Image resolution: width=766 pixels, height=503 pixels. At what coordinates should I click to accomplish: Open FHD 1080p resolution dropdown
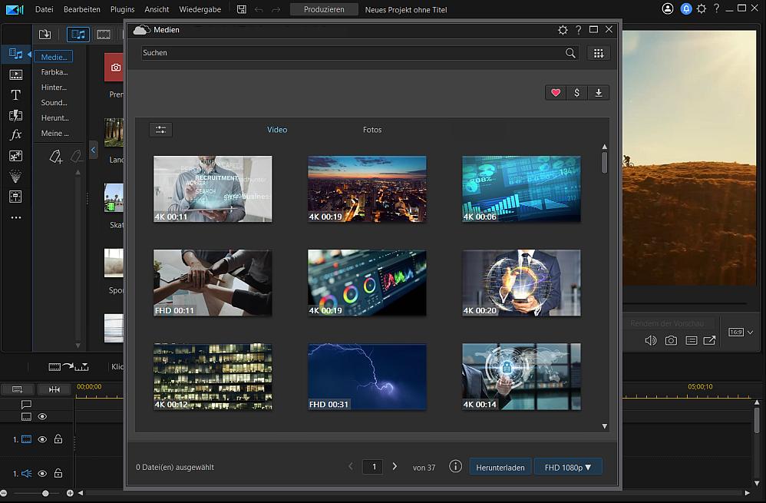[x=568, y=468]
